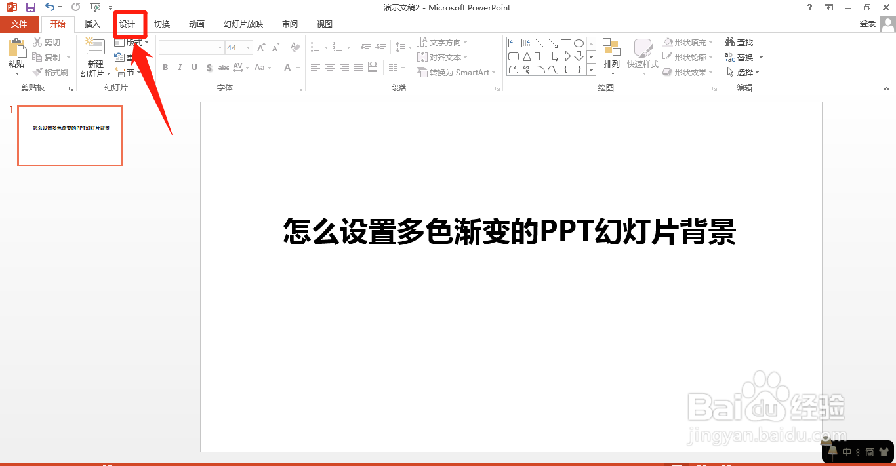Increase list indent level
This screenshot has width=896, height=466.
380,47
